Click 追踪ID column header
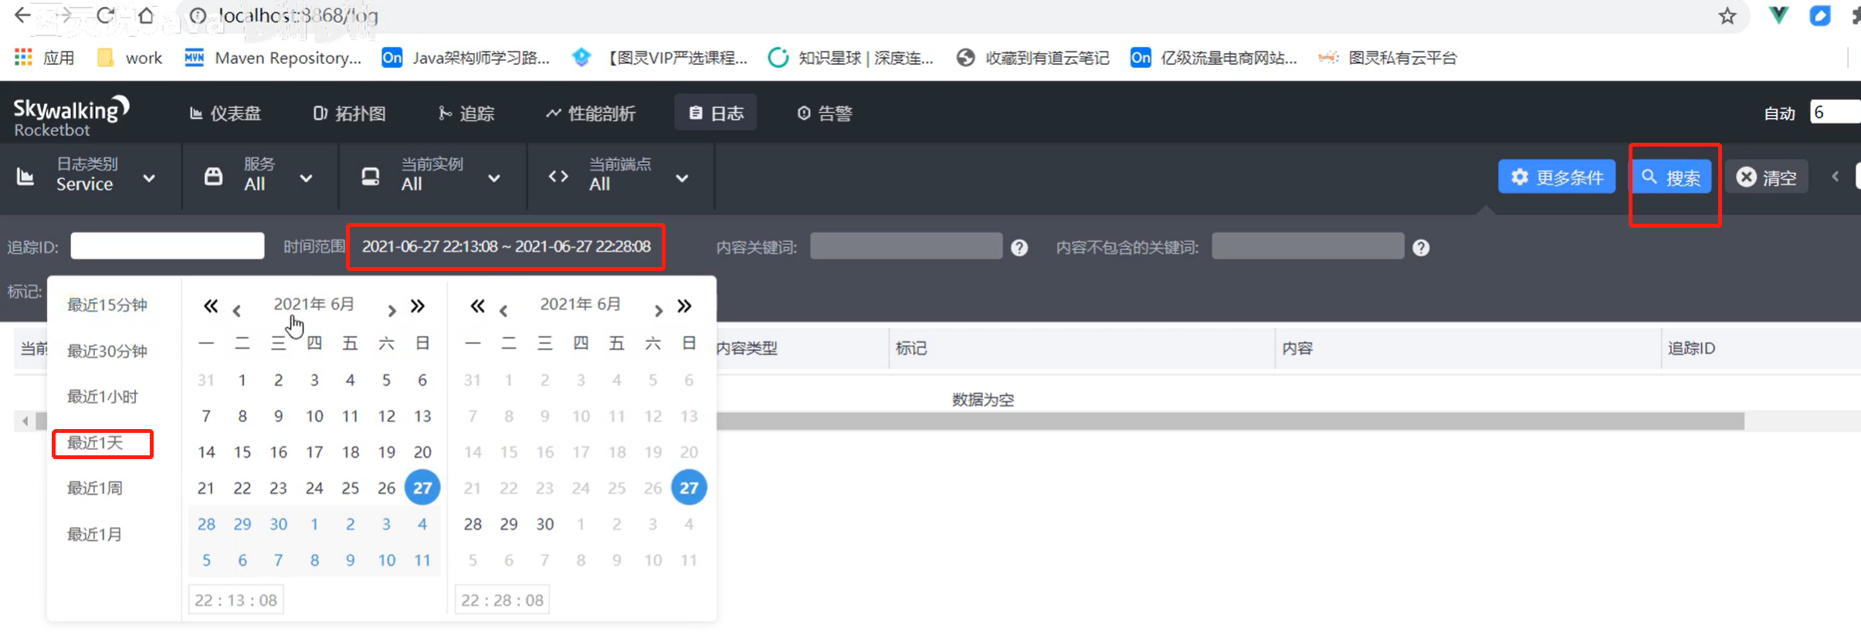The image size is (1861, 632). tap(1691, 348)
